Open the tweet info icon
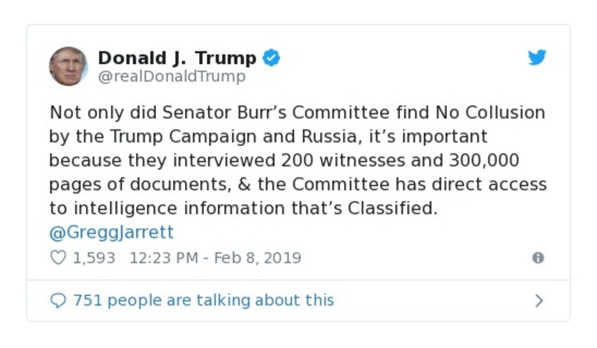597x348 pixels. click(537, 258)
